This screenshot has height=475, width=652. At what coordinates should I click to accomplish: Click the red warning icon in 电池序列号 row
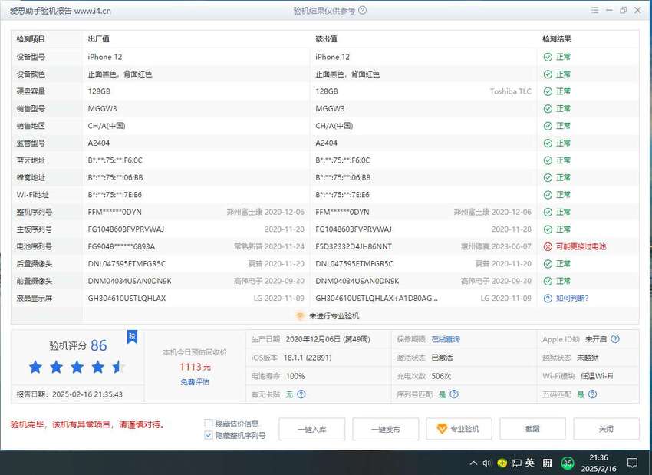coord(548,246)
